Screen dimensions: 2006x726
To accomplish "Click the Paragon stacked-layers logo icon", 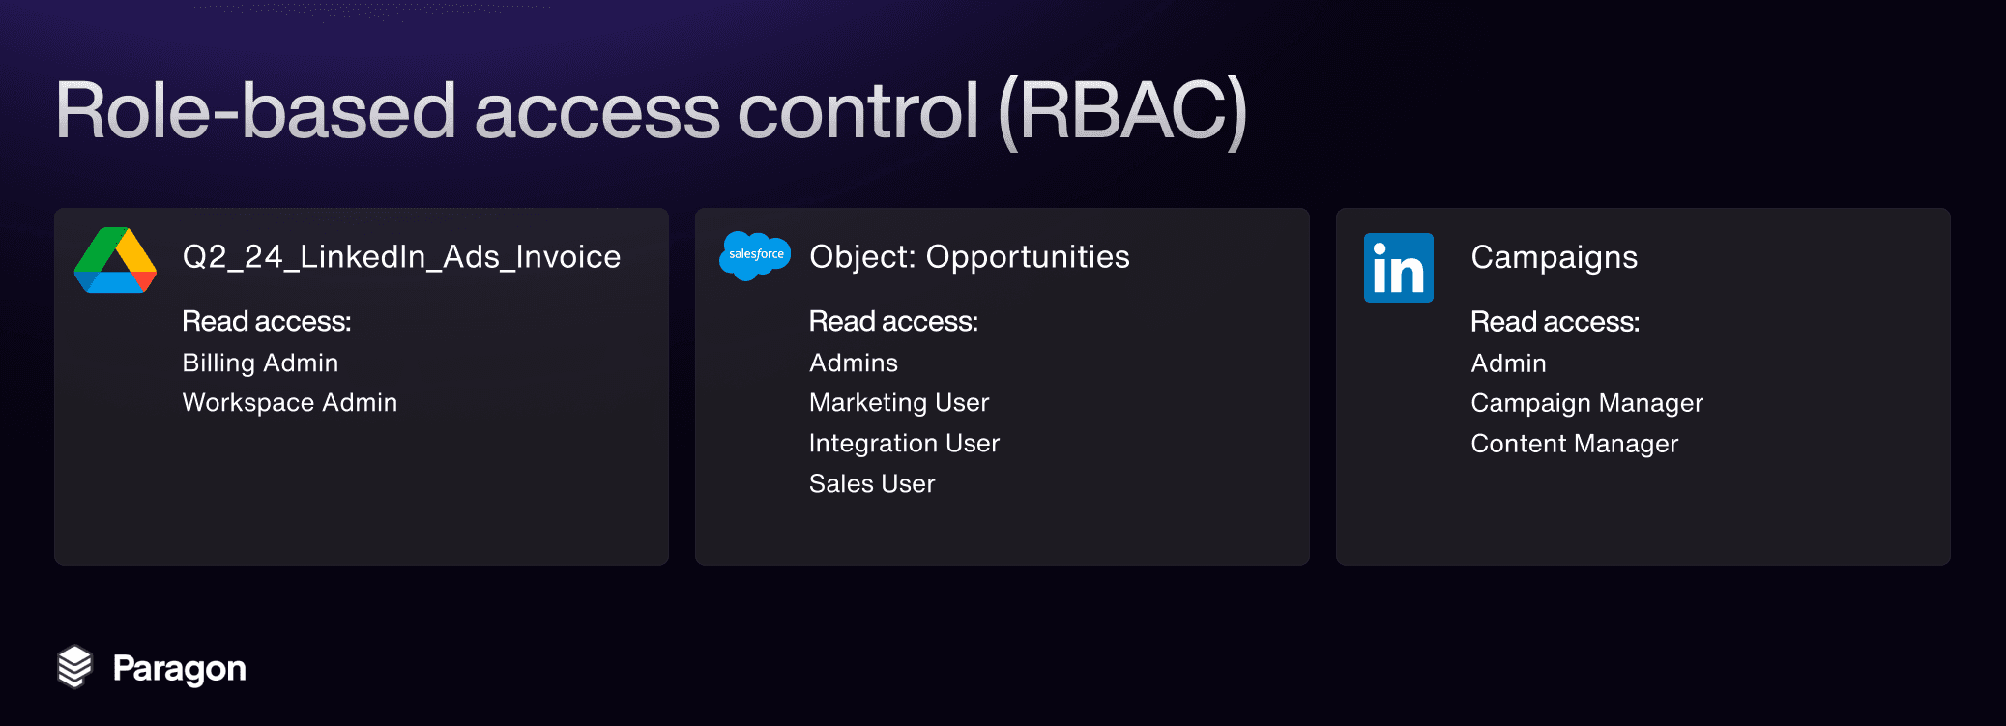I will pos(74,667).
